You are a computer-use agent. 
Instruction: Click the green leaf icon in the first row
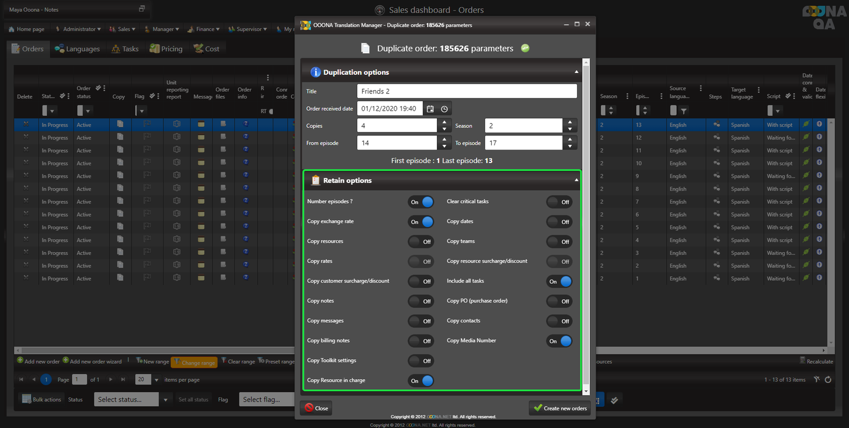click(x=806, y=125)
